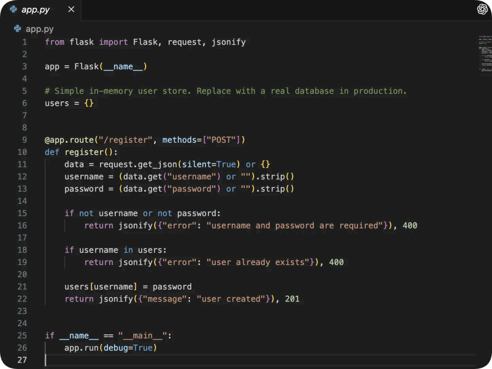
Task: Click the 400 status code on line 16
Action: (410, 225)
